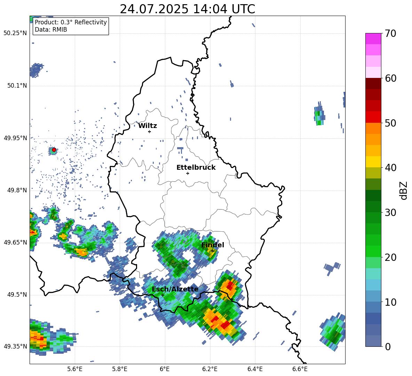Screen dimensions: 412x376
Task: Click the 49.5°N latitude label
Action: (17, 295)
